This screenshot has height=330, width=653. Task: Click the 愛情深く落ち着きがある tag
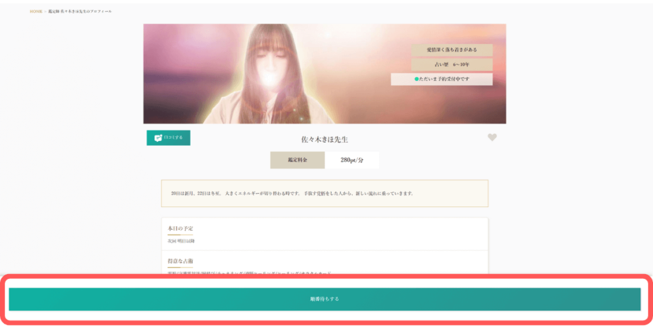pyautogui.click(x=451, y=50)
